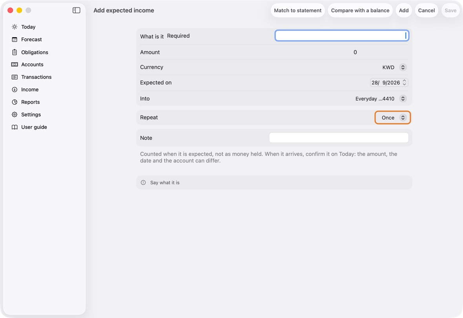The height and width of the screenshot is (318, 463).
Task: Click the Into label
Action: click(x=145, y=99)
